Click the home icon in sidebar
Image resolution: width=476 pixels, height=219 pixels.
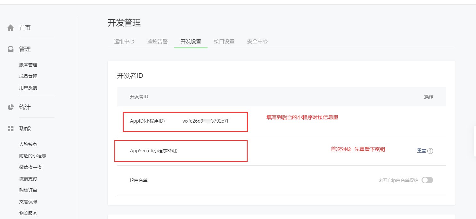click(x=11, y=28)
